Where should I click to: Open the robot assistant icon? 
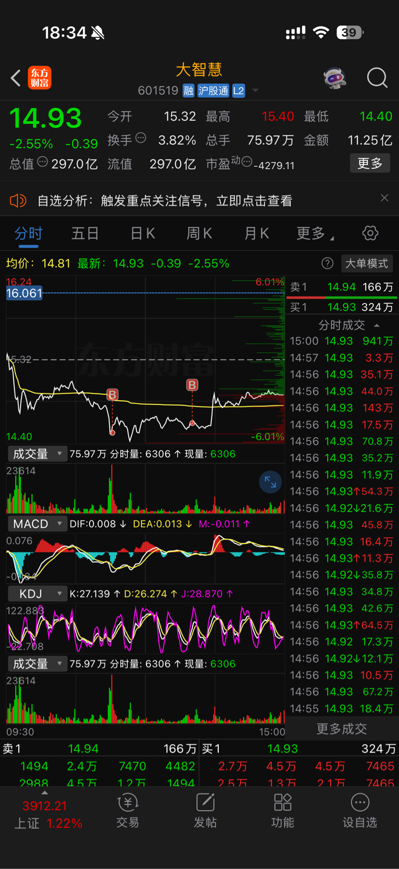pyautogui.click(x=335, y=78)
